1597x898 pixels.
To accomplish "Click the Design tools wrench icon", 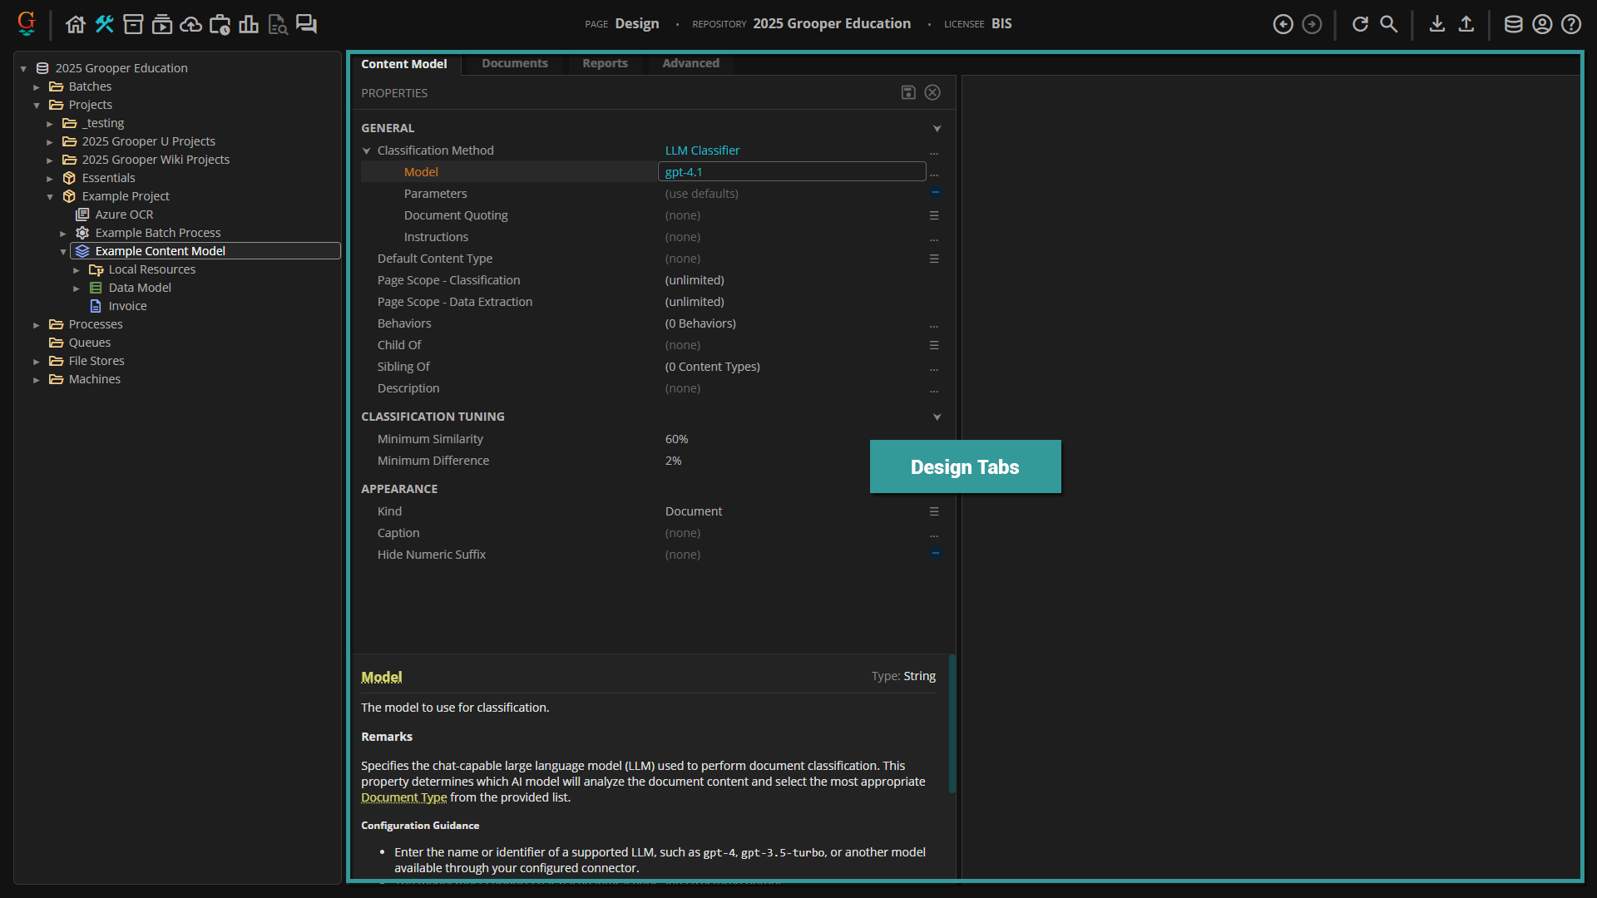I will (104, 24).
